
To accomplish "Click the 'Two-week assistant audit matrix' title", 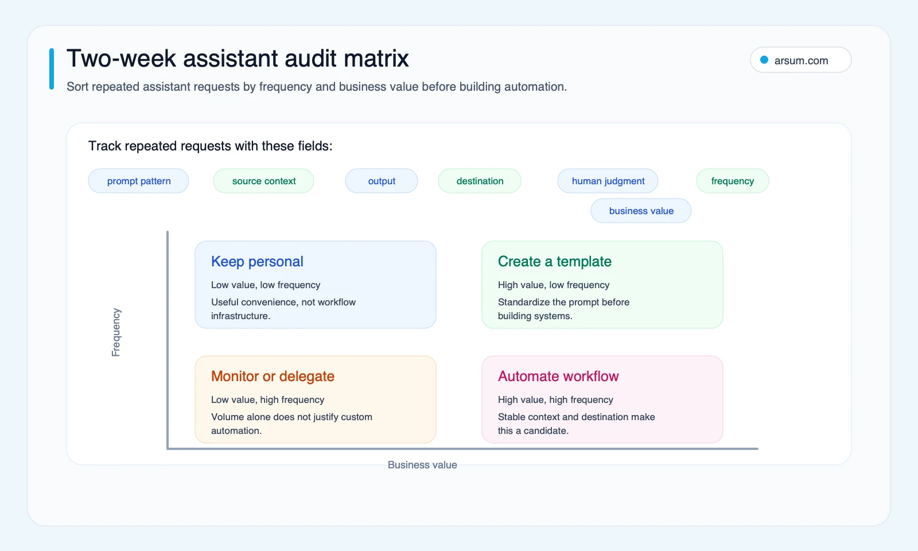I will pyautogui.click(x=238, y=59).
